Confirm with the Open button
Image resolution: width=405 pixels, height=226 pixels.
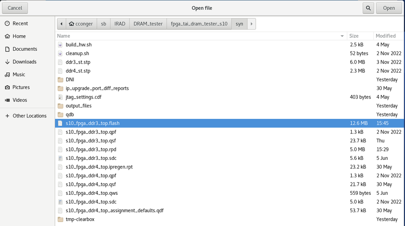tap(389, 8)
